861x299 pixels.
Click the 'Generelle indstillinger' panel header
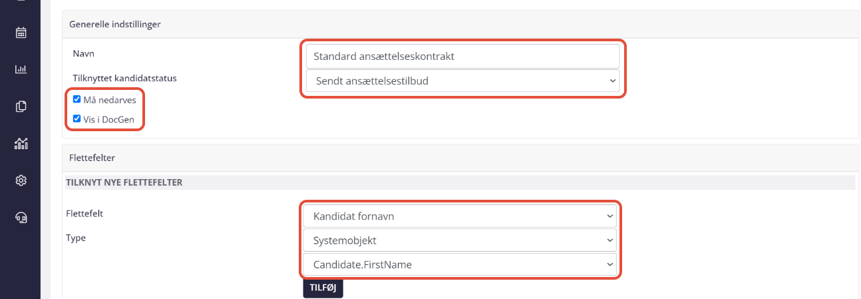117,25
